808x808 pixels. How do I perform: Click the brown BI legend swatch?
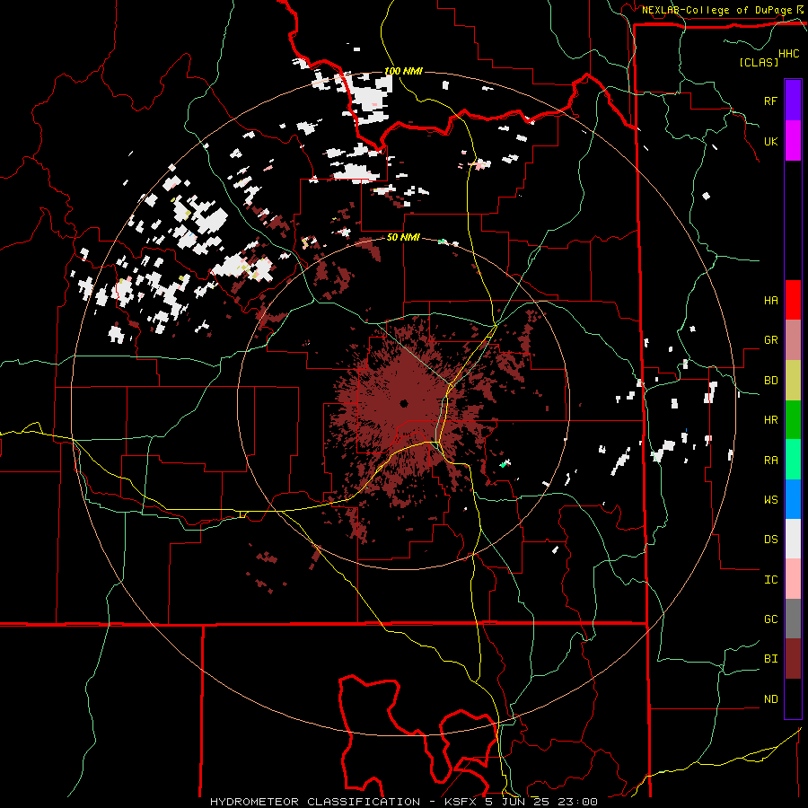(793, 659)
